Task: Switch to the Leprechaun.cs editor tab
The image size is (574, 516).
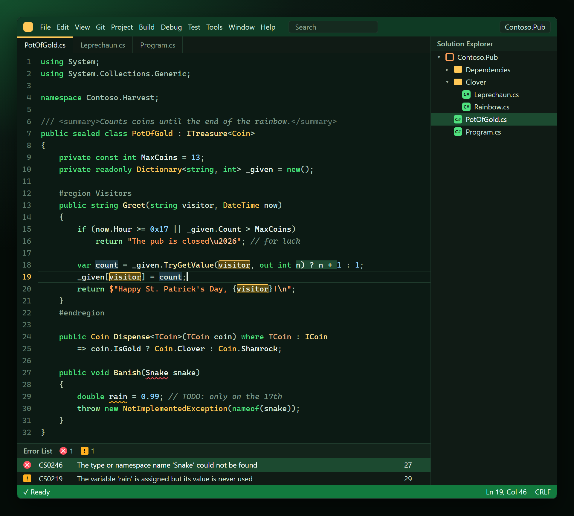Action: click(x=103, y=45)
